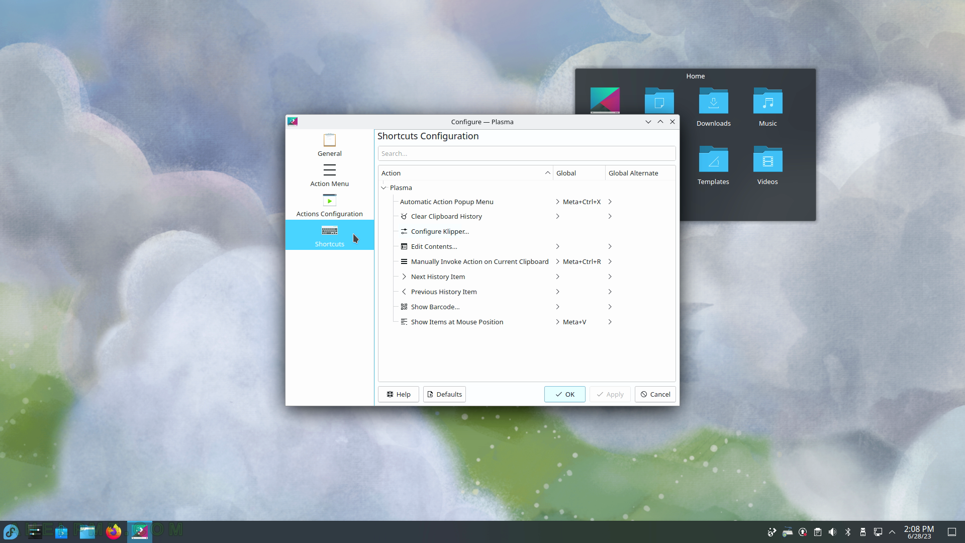This screenshot has width=965, height=543.
Task: Click the Next History Item arrow icon
Action: [404, 277]
